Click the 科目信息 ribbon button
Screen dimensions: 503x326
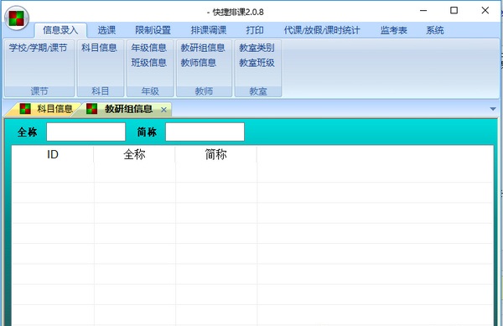(99, 48)
